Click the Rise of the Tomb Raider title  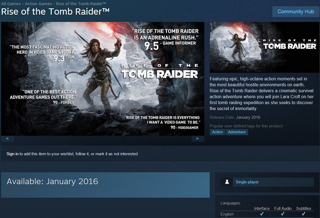[55, 11]
